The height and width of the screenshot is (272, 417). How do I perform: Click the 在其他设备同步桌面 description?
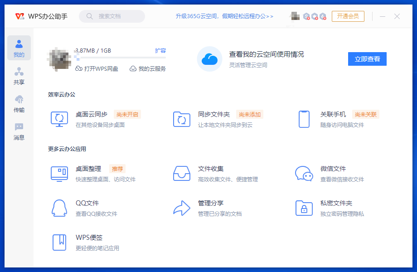[x=100, y=125]
